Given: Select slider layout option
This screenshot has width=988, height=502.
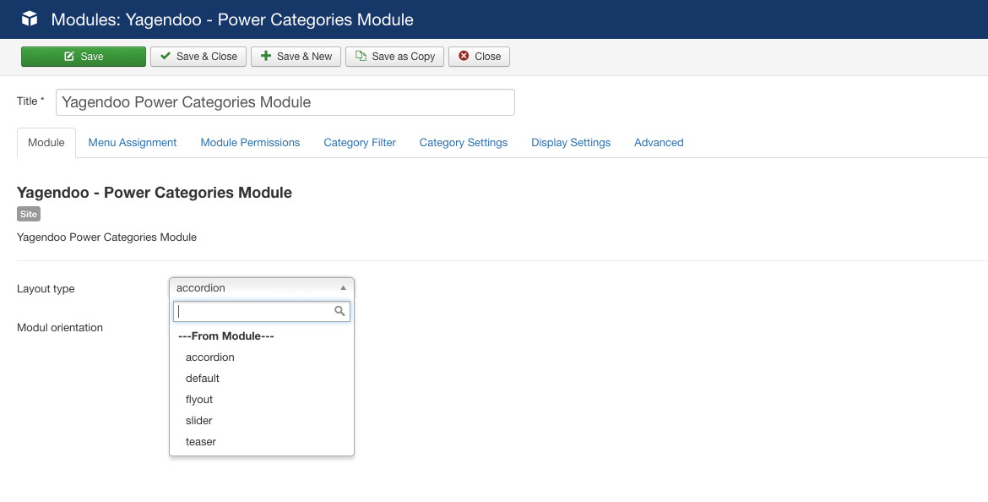Looking at the screenshot, I should [262, 421].
